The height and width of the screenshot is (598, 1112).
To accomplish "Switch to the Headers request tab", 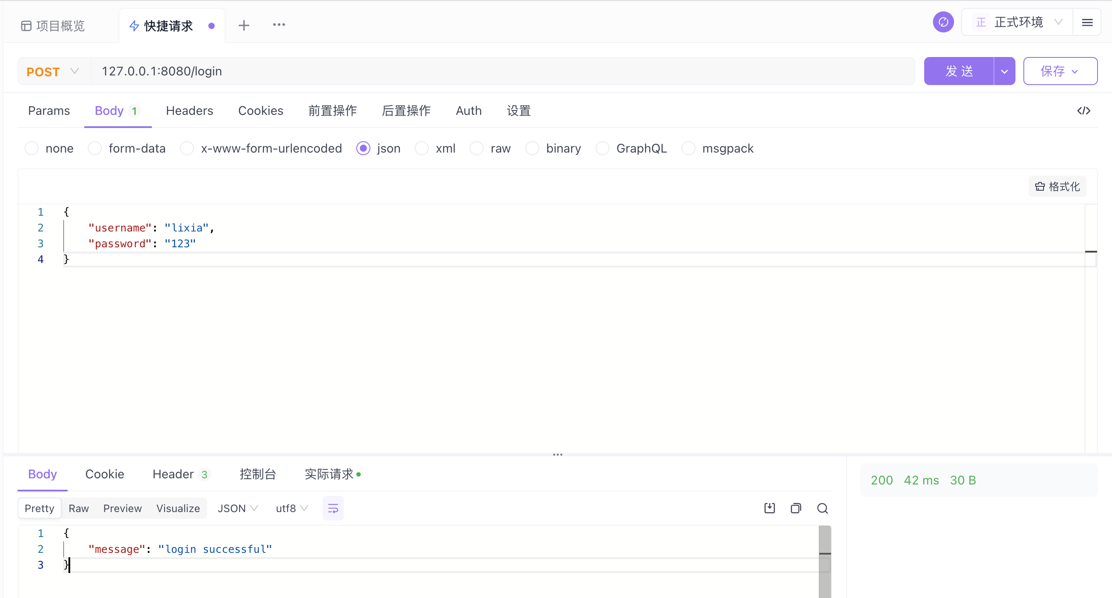I will click(189, 111).
